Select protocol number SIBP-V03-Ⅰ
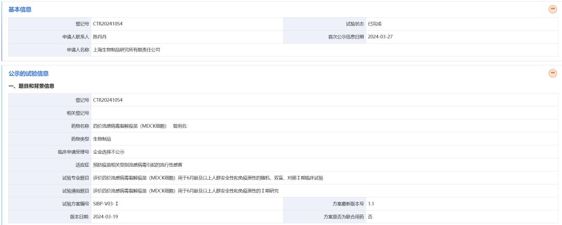Screen dimensions: 562x225 [x=105, y=204]
